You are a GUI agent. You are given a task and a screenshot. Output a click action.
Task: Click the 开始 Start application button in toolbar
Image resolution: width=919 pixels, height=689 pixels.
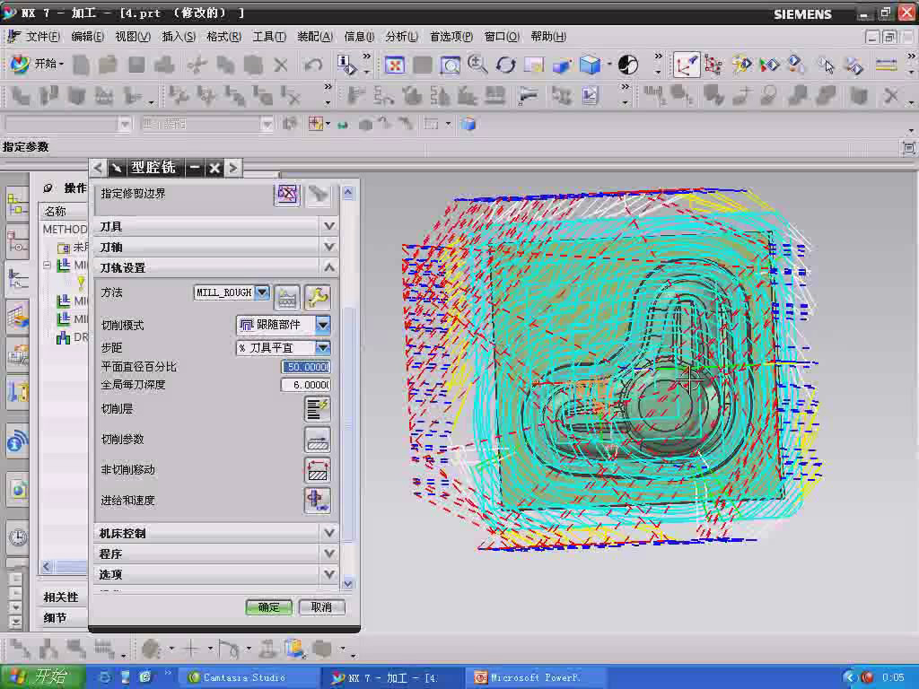(x=36, y=64)
